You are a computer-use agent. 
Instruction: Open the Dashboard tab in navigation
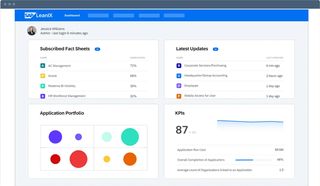click(x=72, y=15)
